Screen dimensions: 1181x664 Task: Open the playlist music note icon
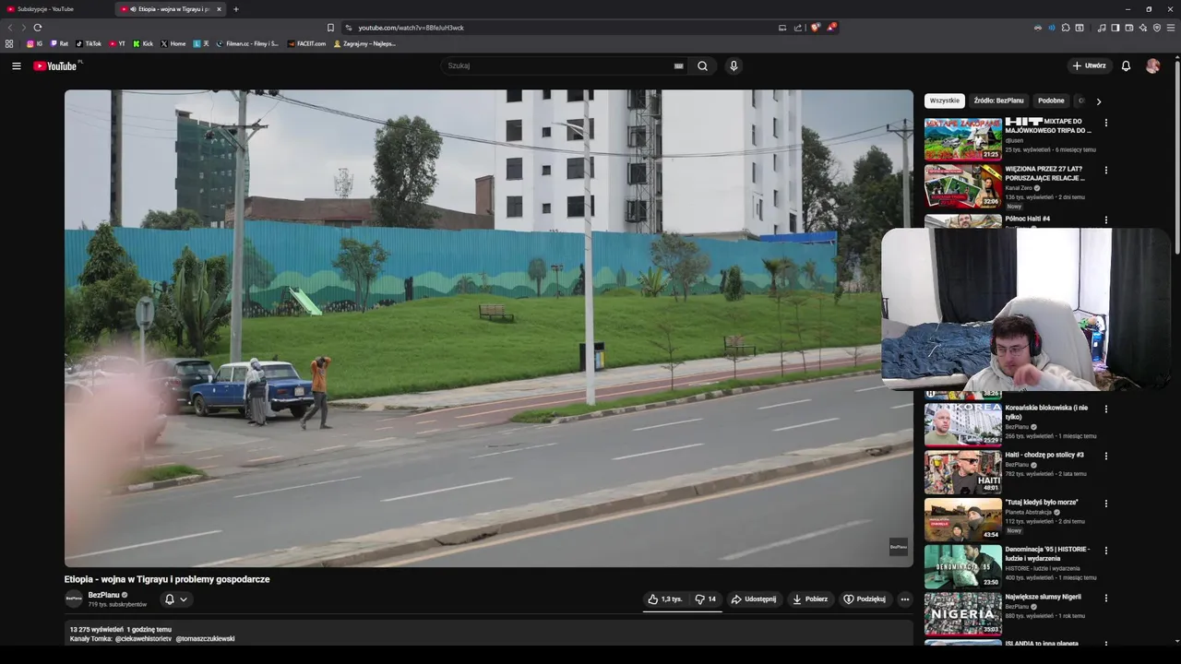point(1102,28)
